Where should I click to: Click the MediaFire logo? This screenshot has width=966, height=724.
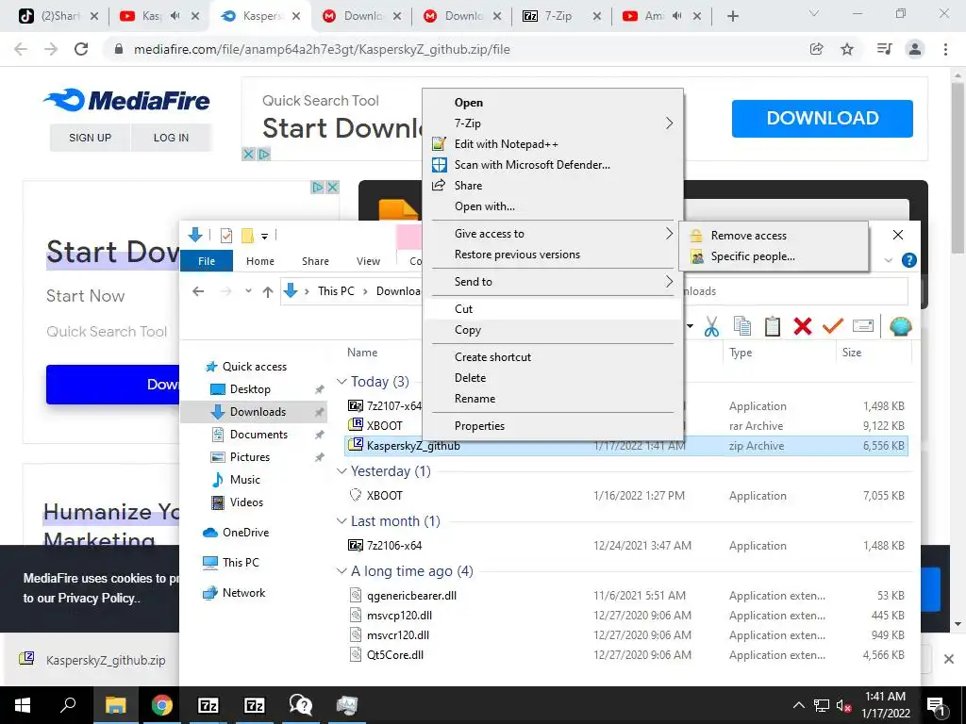click(126, 100)
